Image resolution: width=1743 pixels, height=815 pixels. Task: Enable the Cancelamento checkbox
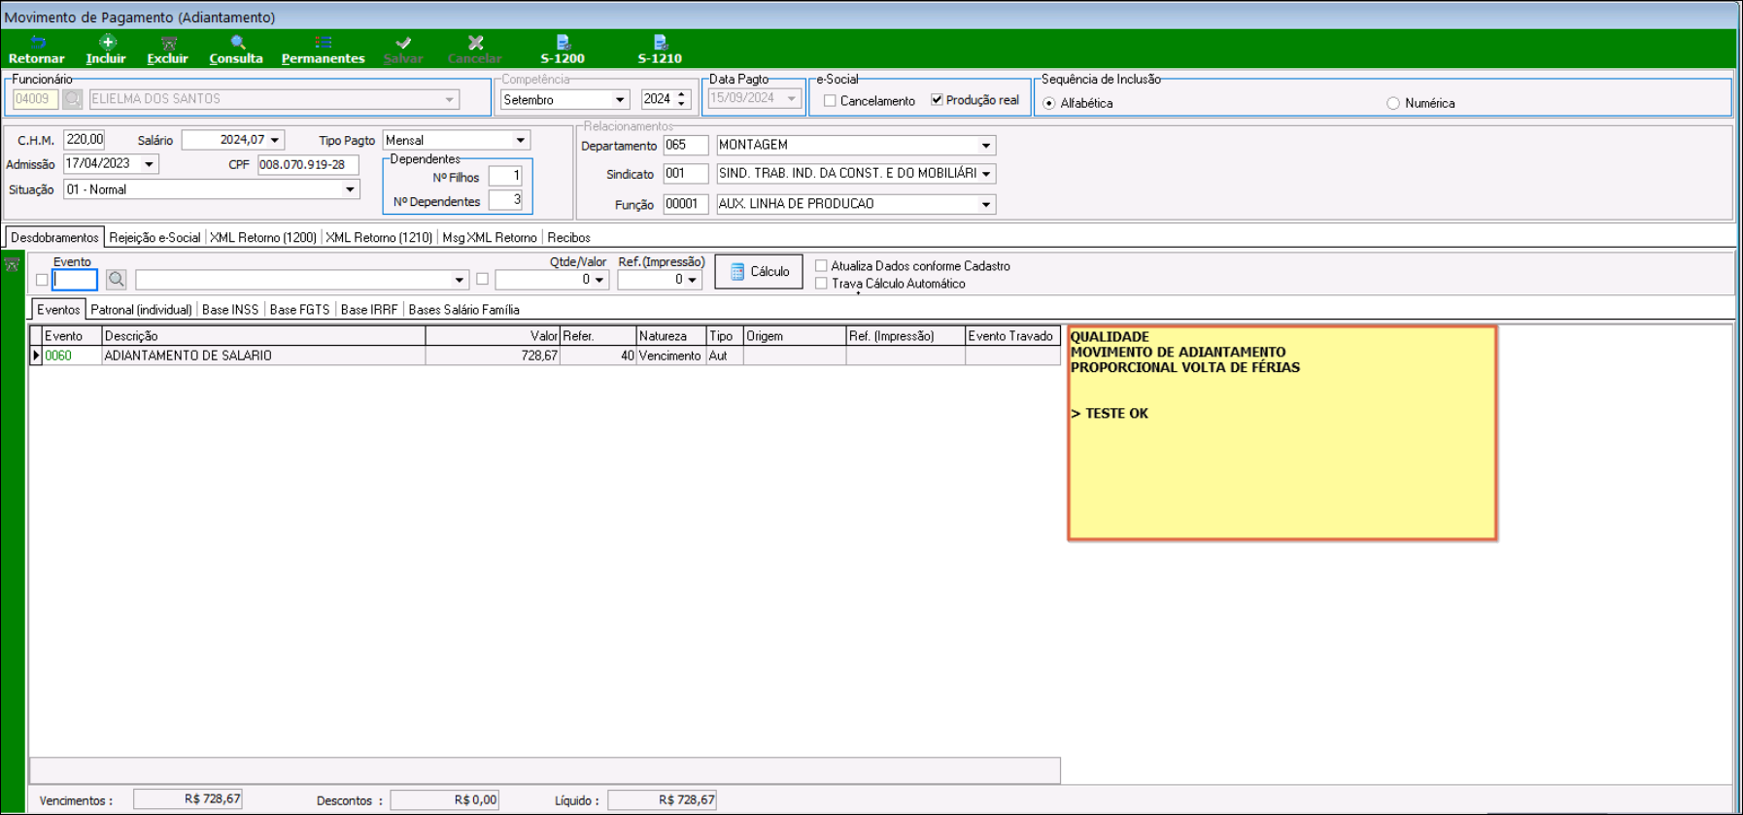(830, 100)
